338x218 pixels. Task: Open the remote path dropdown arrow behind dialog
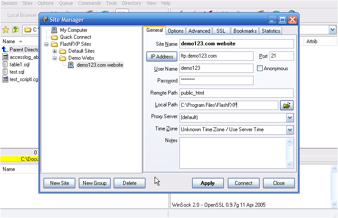click(x=332, y=30)
